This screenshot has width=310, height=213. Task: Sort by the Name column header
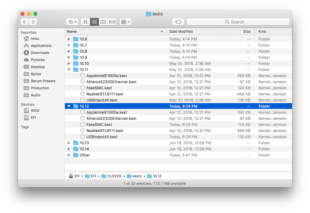tap(115, 31)
